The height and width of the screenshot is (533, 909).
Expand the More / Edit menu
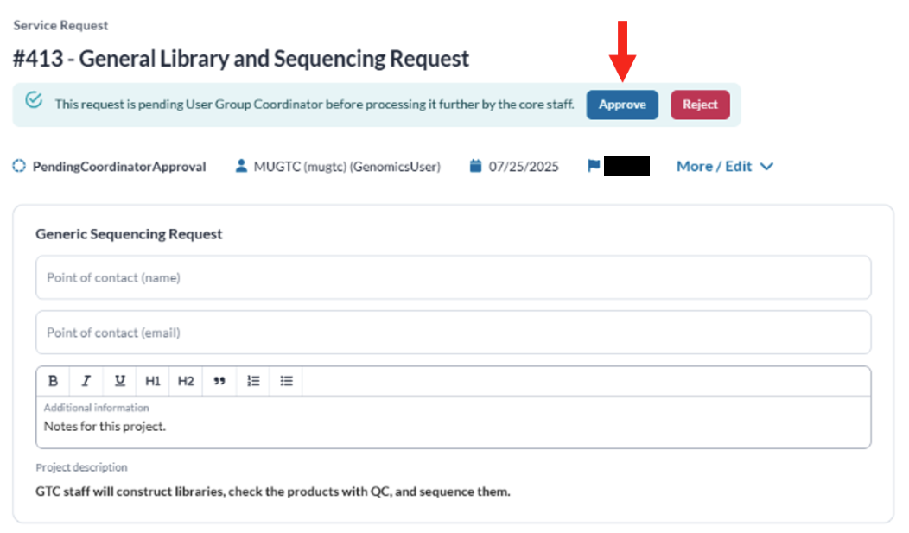tap(714, 167)
